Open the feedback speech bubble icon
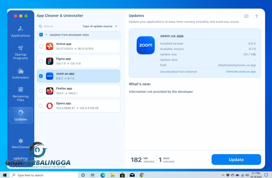This screenshot has width=272, height=178. 246,16
